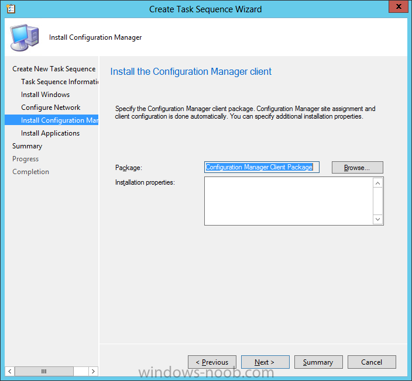
Task: Click right arrow of sidebar horizontal scrollbar
Action: coord(93,371)
